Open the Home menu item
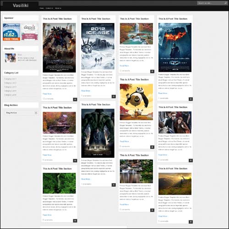Screen dimensions: 229x229 [x=42, y=8]
